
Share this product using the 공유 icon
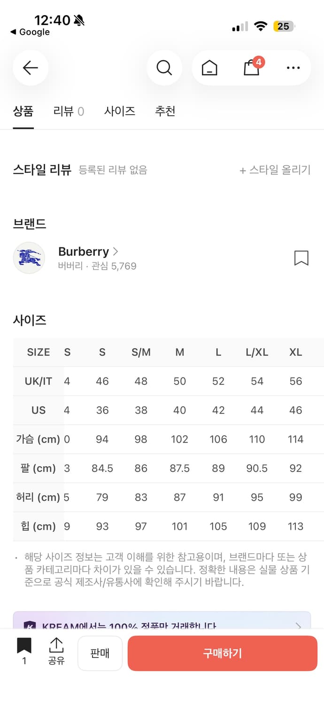[x=56, y=652]
